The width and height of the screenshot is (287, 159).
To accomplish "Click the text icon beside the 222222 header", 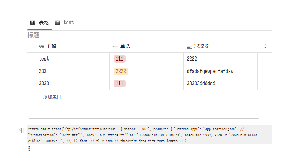I will click(189, 46).
